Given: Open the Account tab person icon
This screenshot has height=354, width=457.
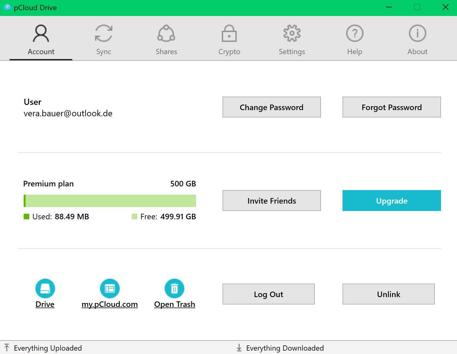Looking at the screenshot, I should click(41, 33).
